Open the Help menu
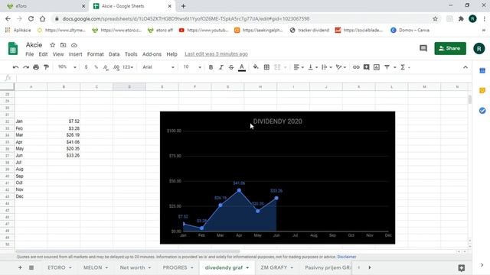This screenshot has width=490, height=275. [171, 54]
